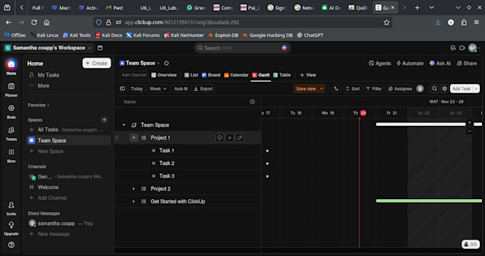Expand the Project 2 list
Screen dimensions: 485x256
point(133,188)
